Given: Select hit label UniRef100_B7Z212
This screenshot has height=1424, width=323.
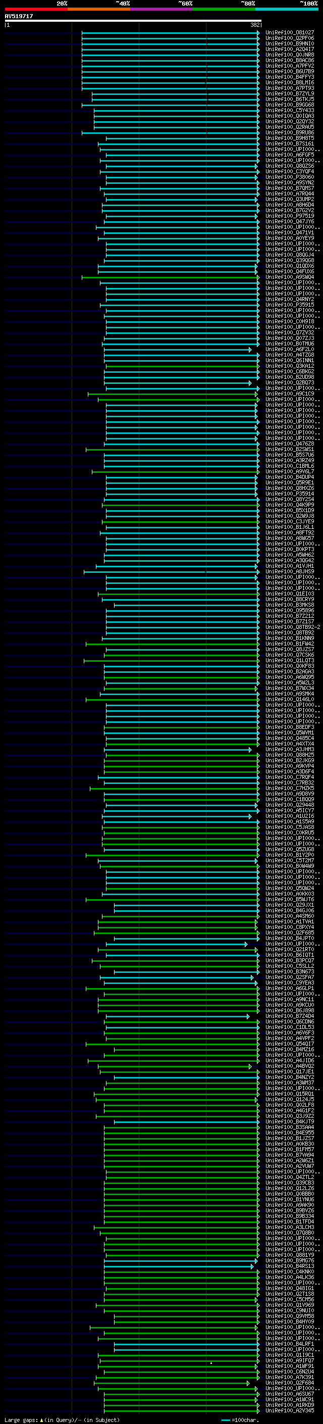Looking at the screenshot, I should [290, 616].
